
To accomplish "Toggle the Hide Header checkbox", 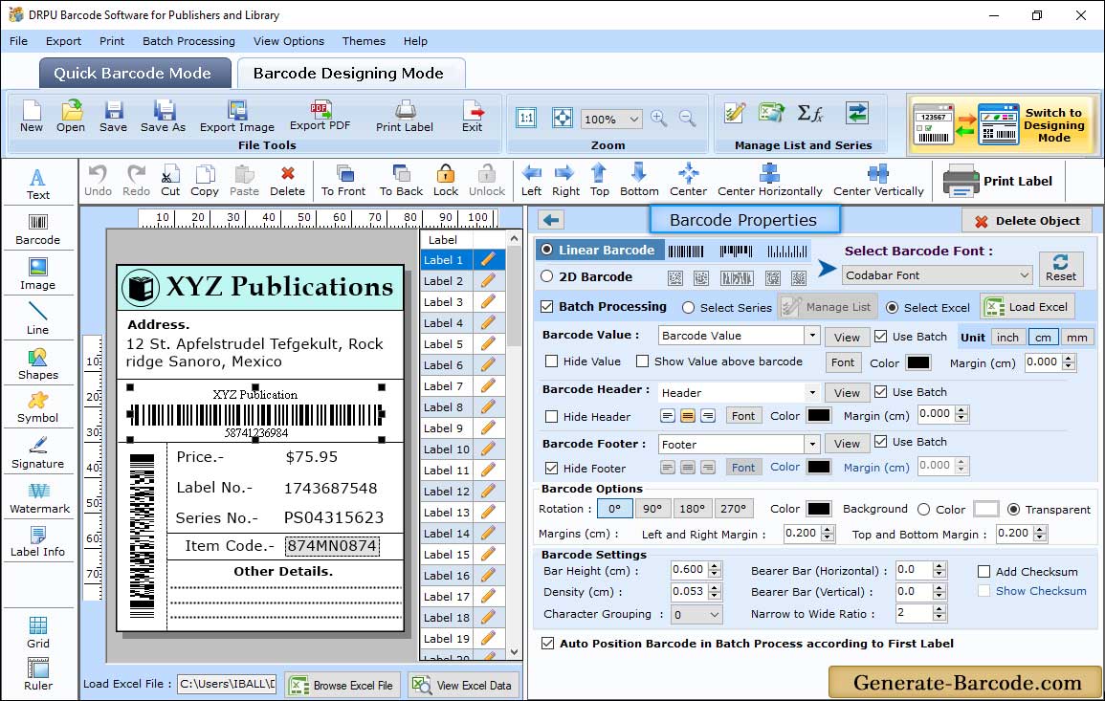I will click(x=552, y=416).
